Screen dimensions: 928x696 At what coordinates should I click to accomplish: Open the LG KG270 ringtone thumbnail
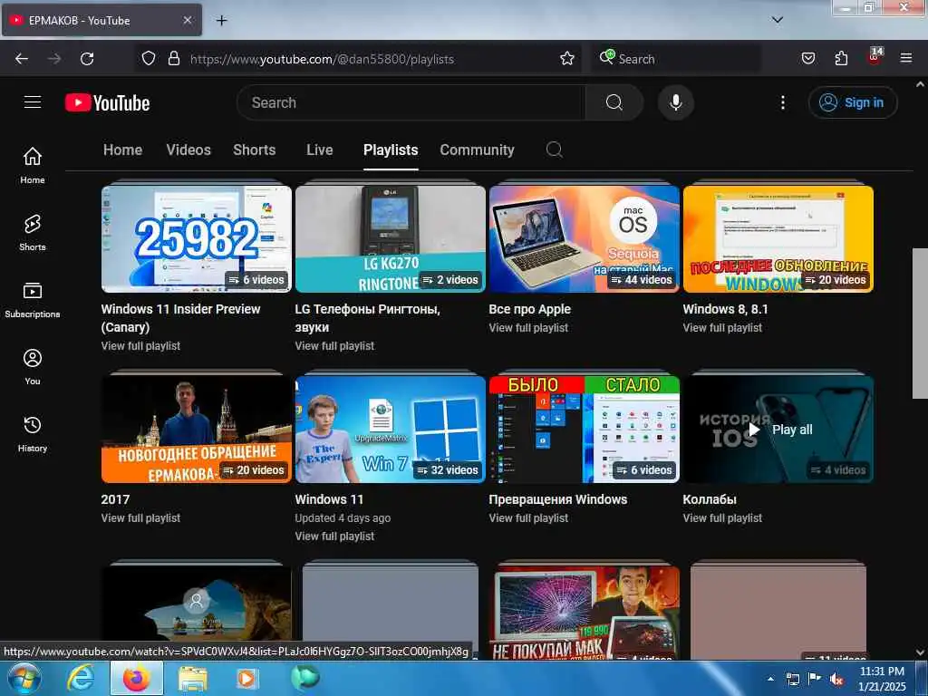click(390, 239)
